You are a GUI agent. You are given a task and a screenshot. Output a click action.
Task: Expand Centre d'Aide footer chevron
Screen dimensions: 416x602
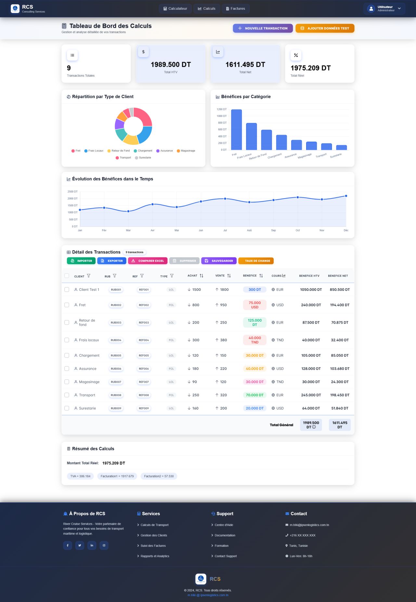pos(212,525)
